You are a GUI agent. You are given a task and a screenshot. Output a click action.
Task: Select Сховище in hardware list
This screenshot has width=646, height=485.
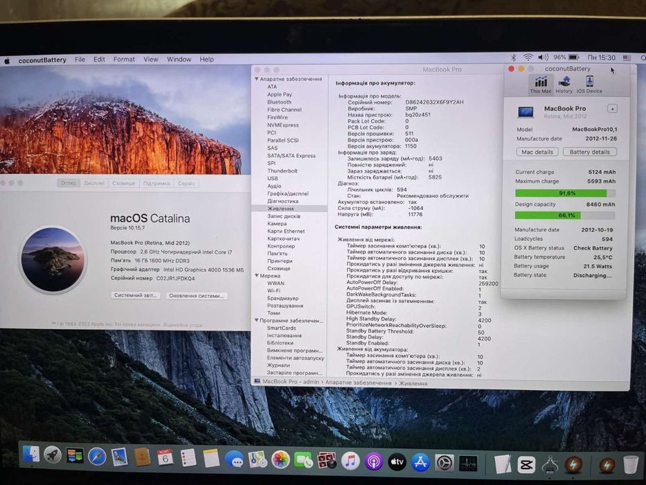278,268
